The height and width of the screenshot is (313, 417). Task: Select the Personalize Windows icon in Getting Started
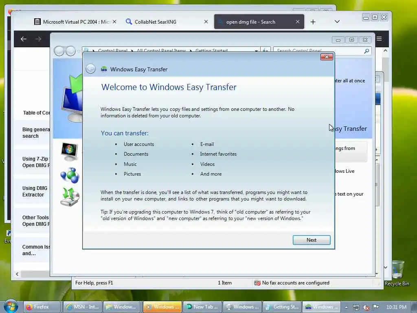coord(70,152)
